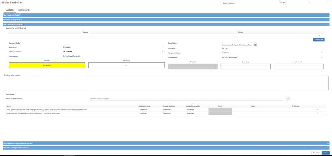Click the Restrisiko Bewertung field

pyautogui.click(x=246, y=67)
